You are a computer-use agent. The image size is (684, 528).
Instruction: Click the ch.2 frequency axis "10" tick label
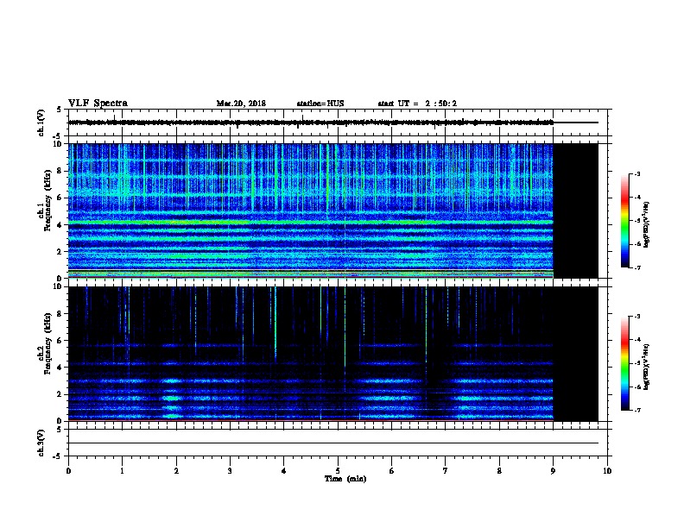pos(60,286)
